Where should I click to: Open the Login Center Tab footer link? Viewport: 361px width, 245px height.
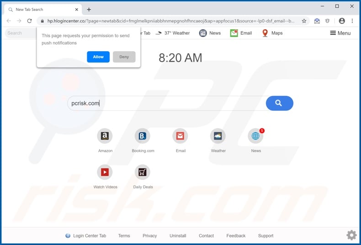click(x=86, y=236)
